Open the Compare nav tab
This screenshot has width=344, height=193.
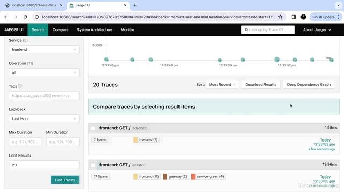[x=60, y=30]
